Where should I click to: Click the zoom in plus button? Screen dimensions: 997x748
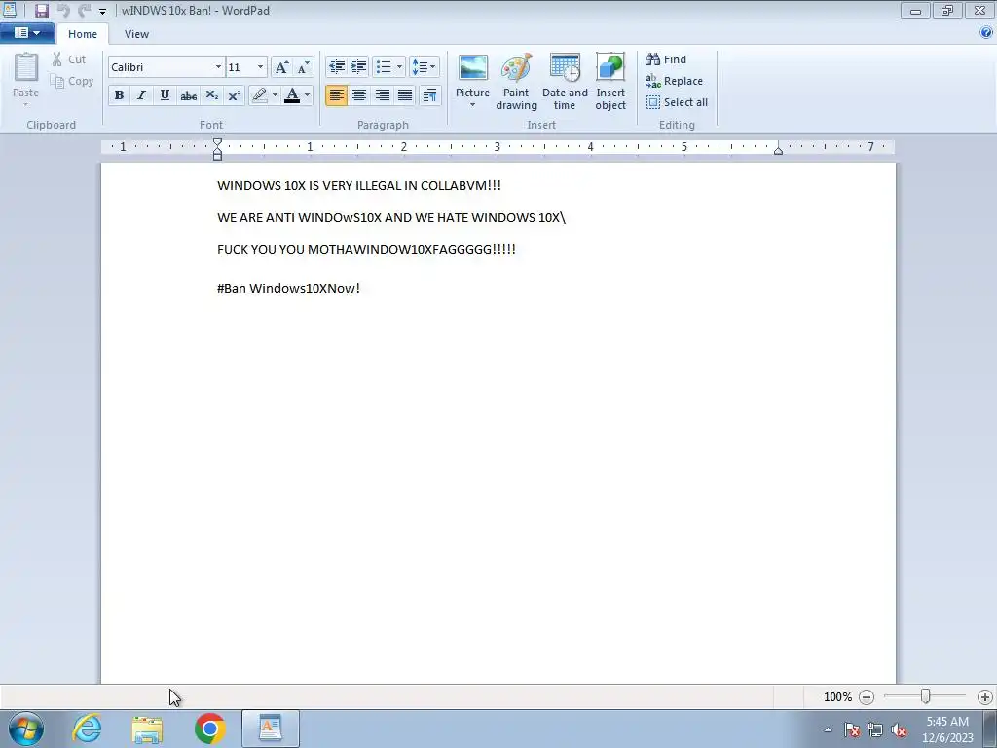[985, 697]
